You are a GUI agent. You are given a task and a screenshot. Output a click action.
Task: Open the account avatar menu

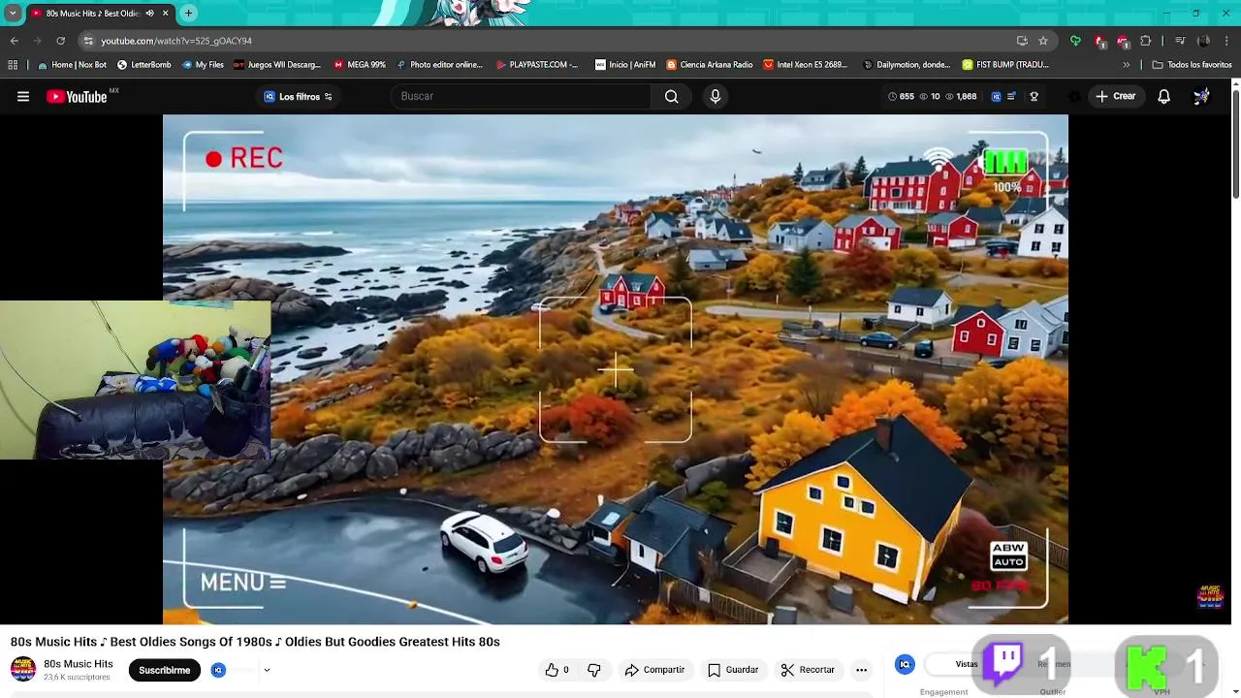point(1201,96)
